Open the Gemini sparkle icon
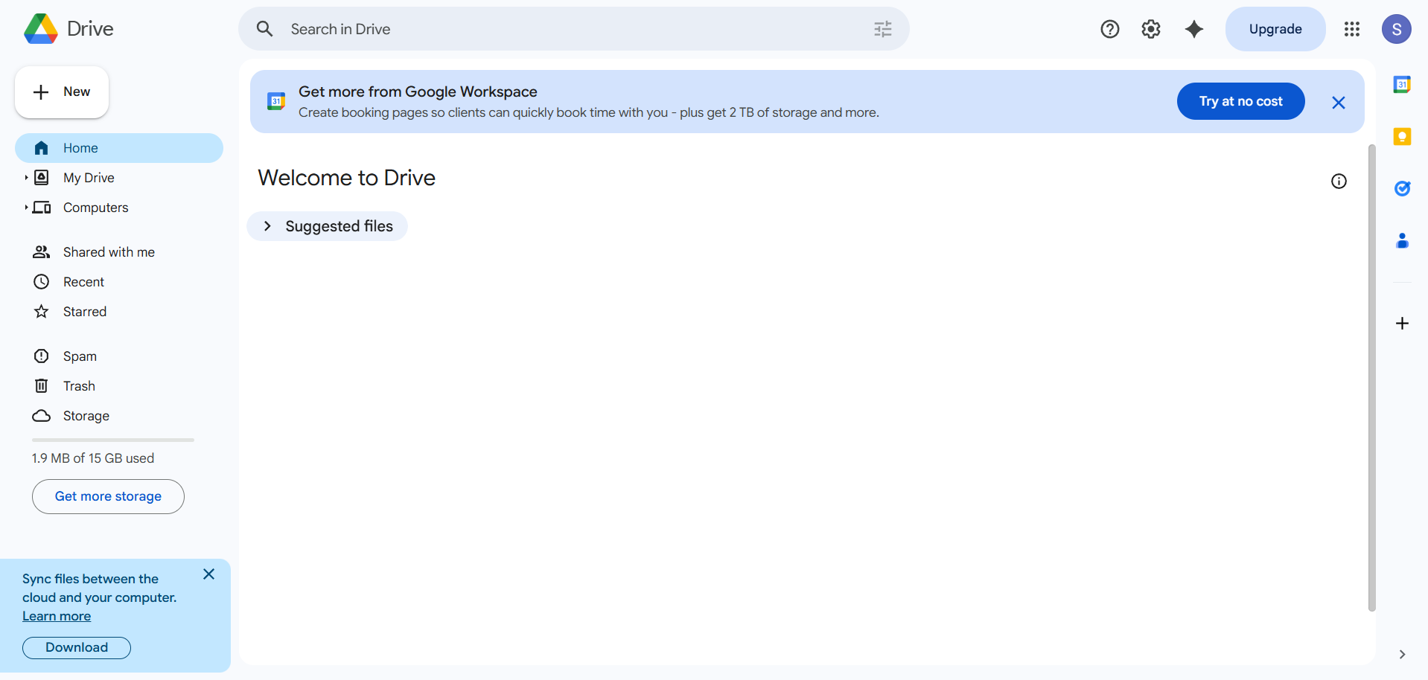The height and width of the screenshot is (680, 1428). coord(1193,29)
